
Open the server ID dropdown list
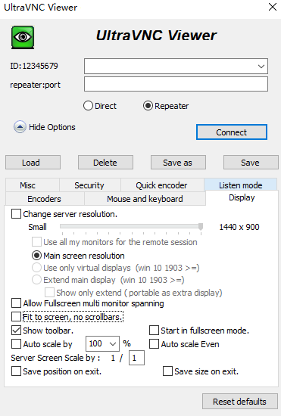click(x=261, y=67)
